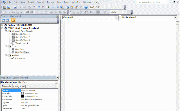
Task: Click the Ungroup icon in UserForm toolbar
Action: [86, 12]
